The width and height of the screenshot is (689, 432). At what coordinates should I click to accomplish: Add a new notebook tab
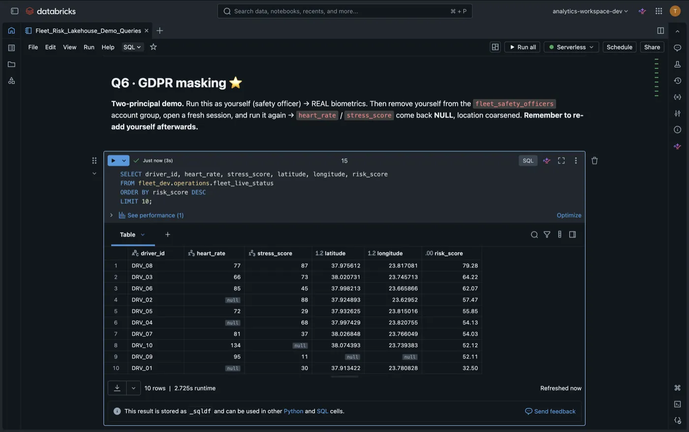click(x=159, y=31)
